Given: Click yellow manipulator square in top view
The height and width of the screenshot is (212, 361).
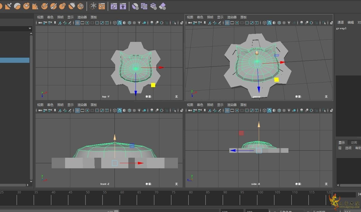Looking at the screenshot, I should pos(153,85).
